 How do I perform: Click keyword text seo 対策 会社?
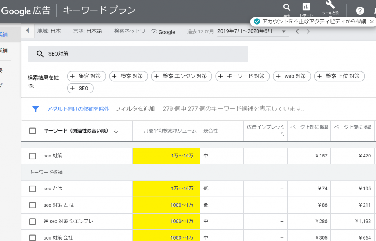[x=58, y=238]
